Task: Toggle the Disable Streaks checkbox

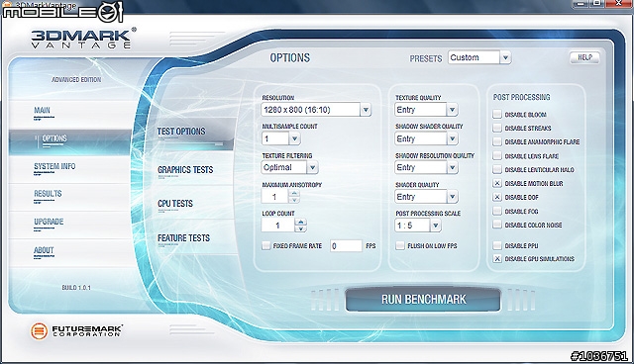Action: point(497,128)
